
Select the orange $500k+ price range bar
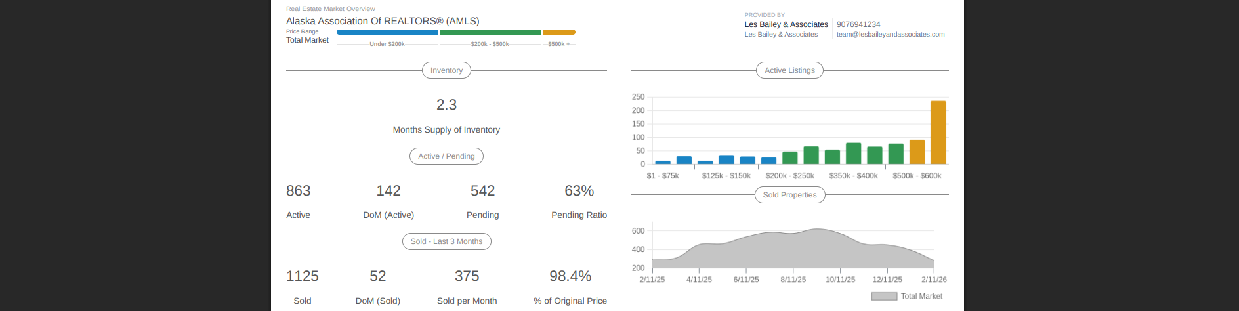click(x=558, y=32)
